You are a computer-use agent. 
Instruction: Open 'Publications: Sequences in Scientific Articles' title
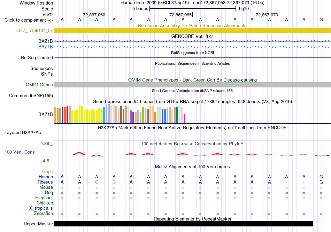pos(192,63)
